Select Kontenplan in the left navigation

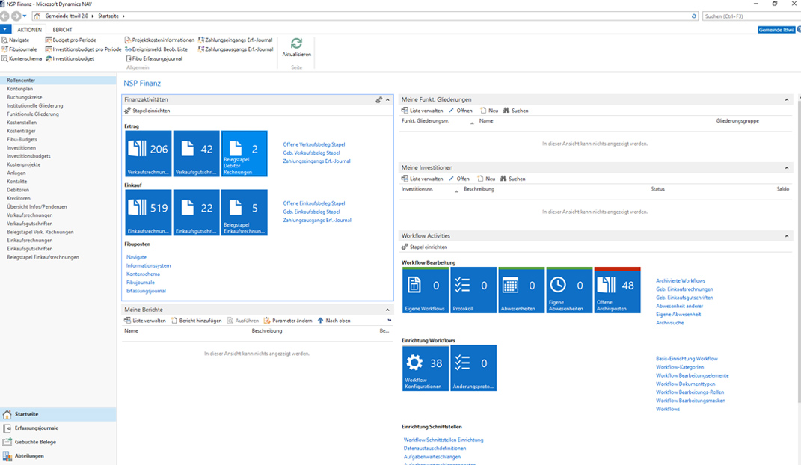point(19,89)
